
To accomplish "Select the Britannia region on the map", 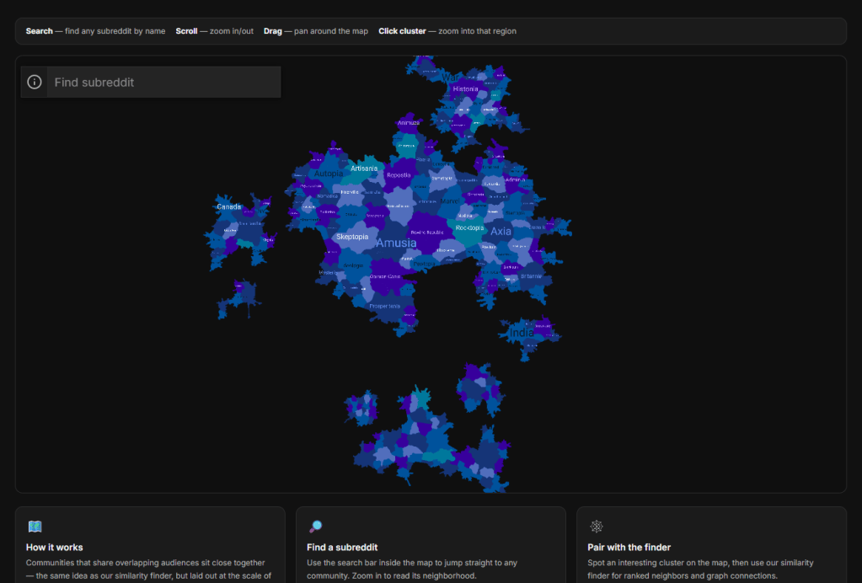I will point(531,276).
